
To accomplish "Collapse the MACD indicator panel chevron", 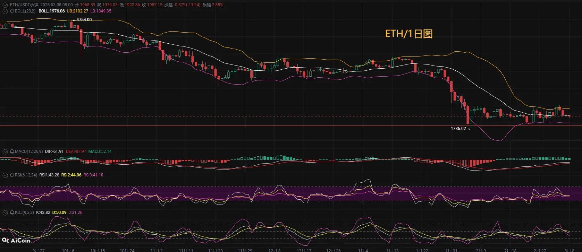I will click(5, 151).
